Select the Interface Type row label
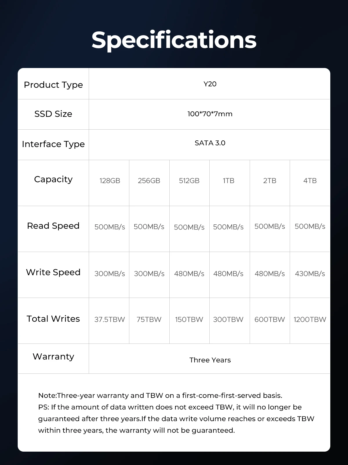Viewport: 348px width, 465px height. tap(53, 144)
